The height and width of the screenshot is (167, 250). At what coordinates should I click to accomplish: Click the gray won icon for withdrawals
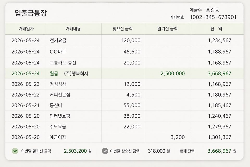[x=105, y=151]
